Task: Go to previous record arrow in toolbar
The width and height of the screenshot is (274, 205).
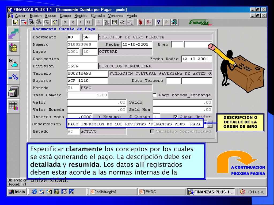Action: (73, 22)
